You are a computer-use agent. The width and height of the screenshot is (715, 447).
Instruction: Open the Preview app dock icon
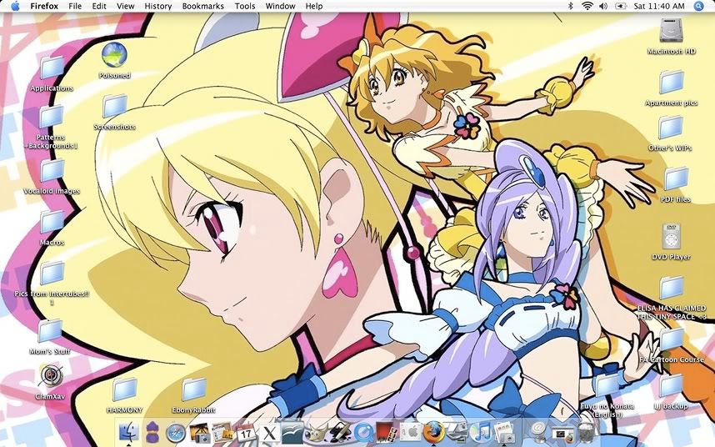504,432
